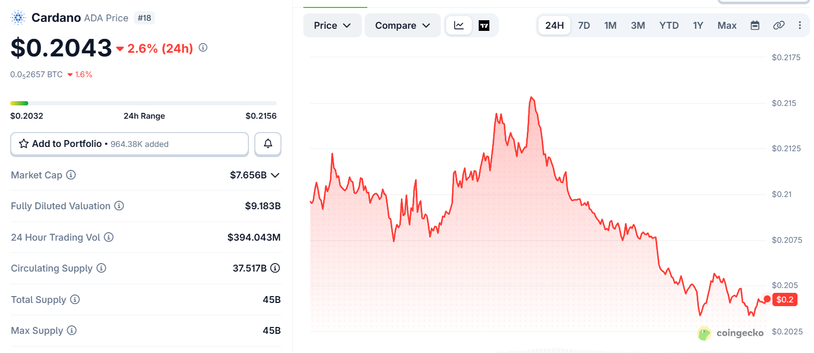Click the 1.6% BTC change text

pyautogui.click(x=84, y=75)
